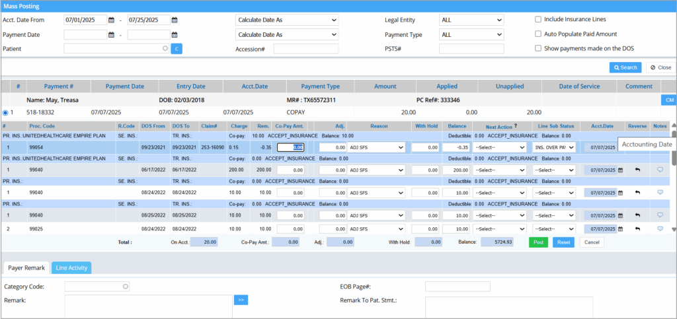
Task: Click the EOB Page# input
Action: pos(458,286)
